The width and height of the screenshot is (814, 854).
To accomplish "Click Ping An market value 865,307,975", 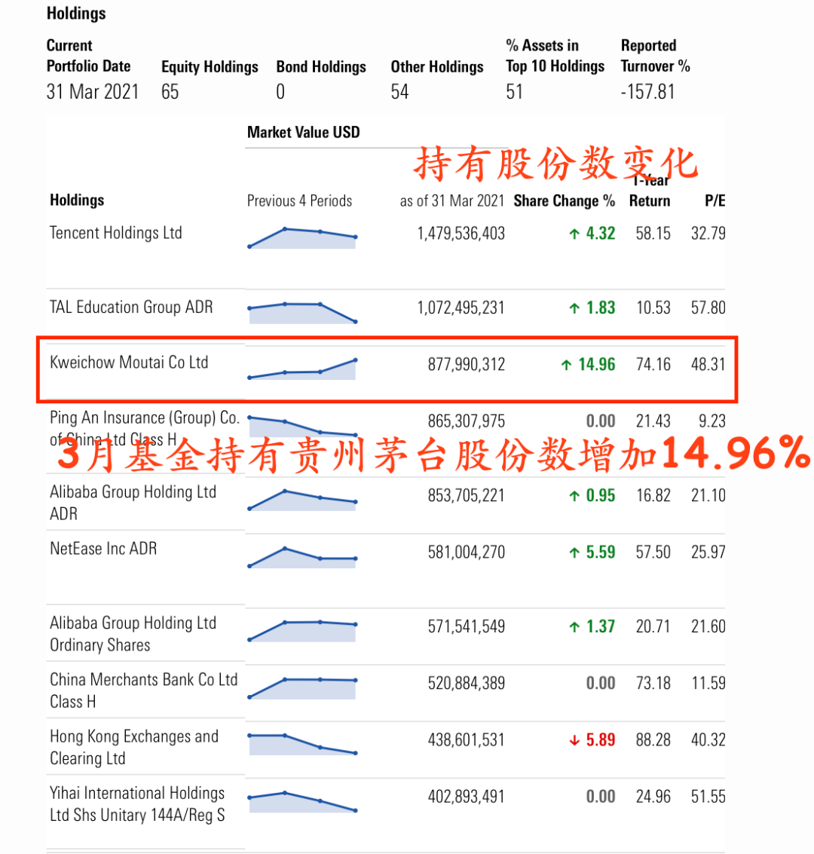I will (x=466, y=421).
